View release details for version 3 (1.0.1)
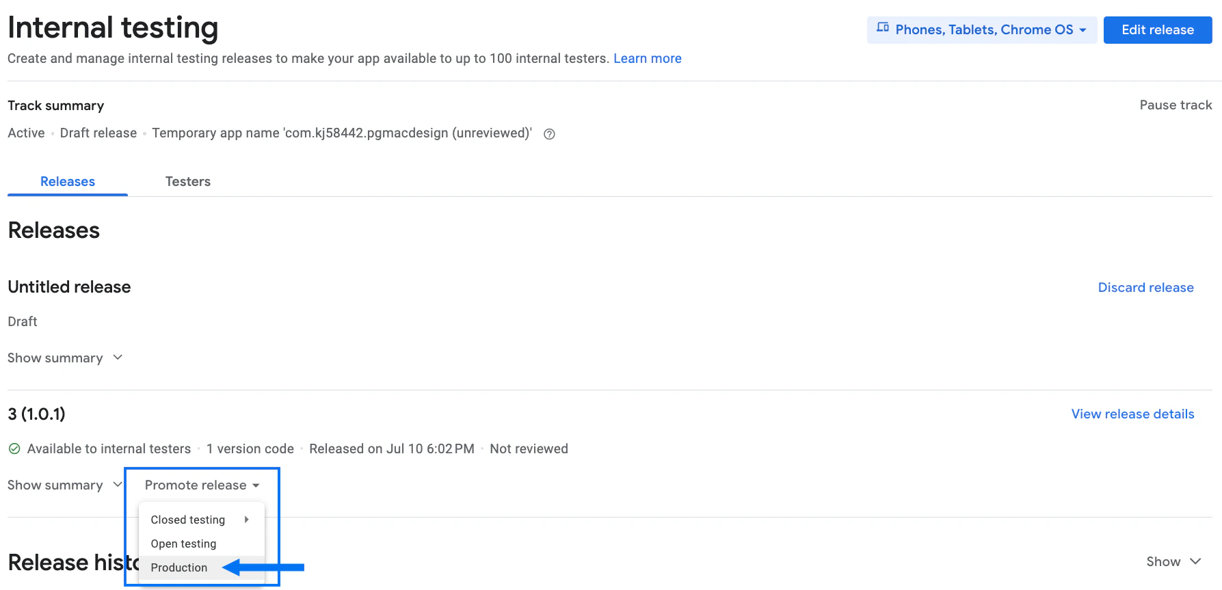The width and height of the screenshot is (1222, 590). (1132, 414)
